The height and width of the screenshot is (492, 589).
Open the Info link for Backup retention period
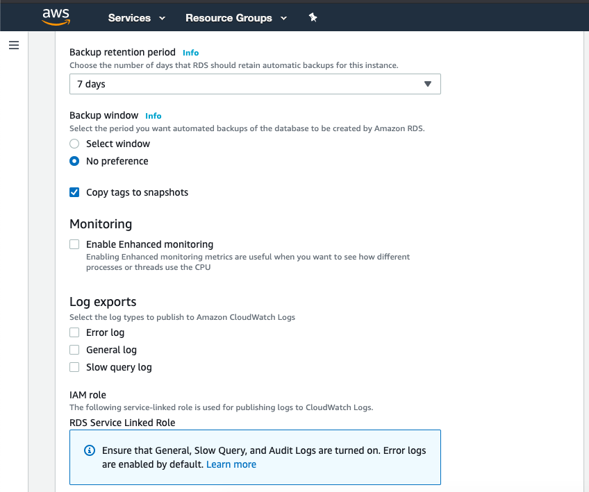(x=190, y=53)
